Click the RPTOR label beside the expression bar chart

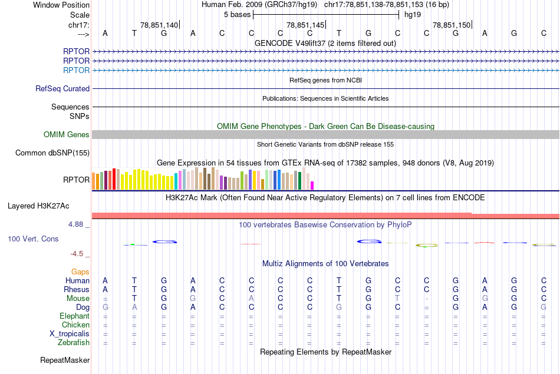[76, 180]
